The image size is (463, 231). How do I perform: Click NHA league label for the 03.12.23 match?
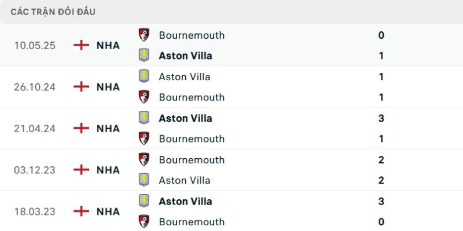[108, 170]
